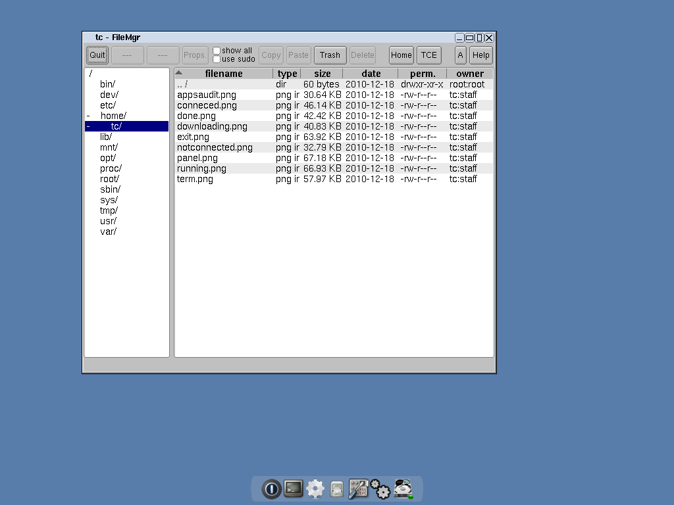Viewport: 674px width, 505px height.
Task: Open the hard drive mount tool icon
Action: coord(403,489)
